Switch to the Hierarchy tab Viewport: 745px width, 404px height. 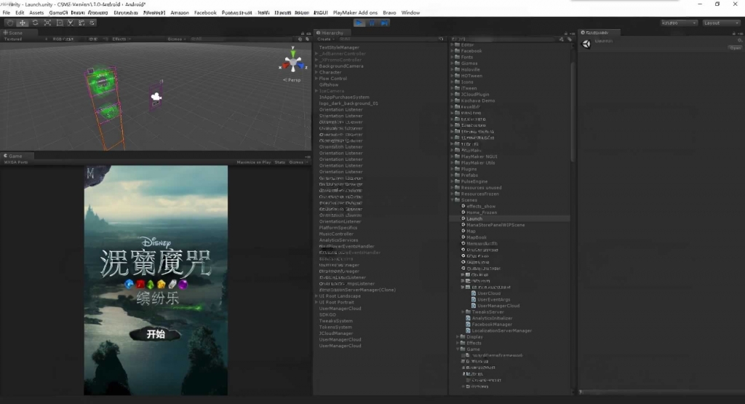coord(330,33)
